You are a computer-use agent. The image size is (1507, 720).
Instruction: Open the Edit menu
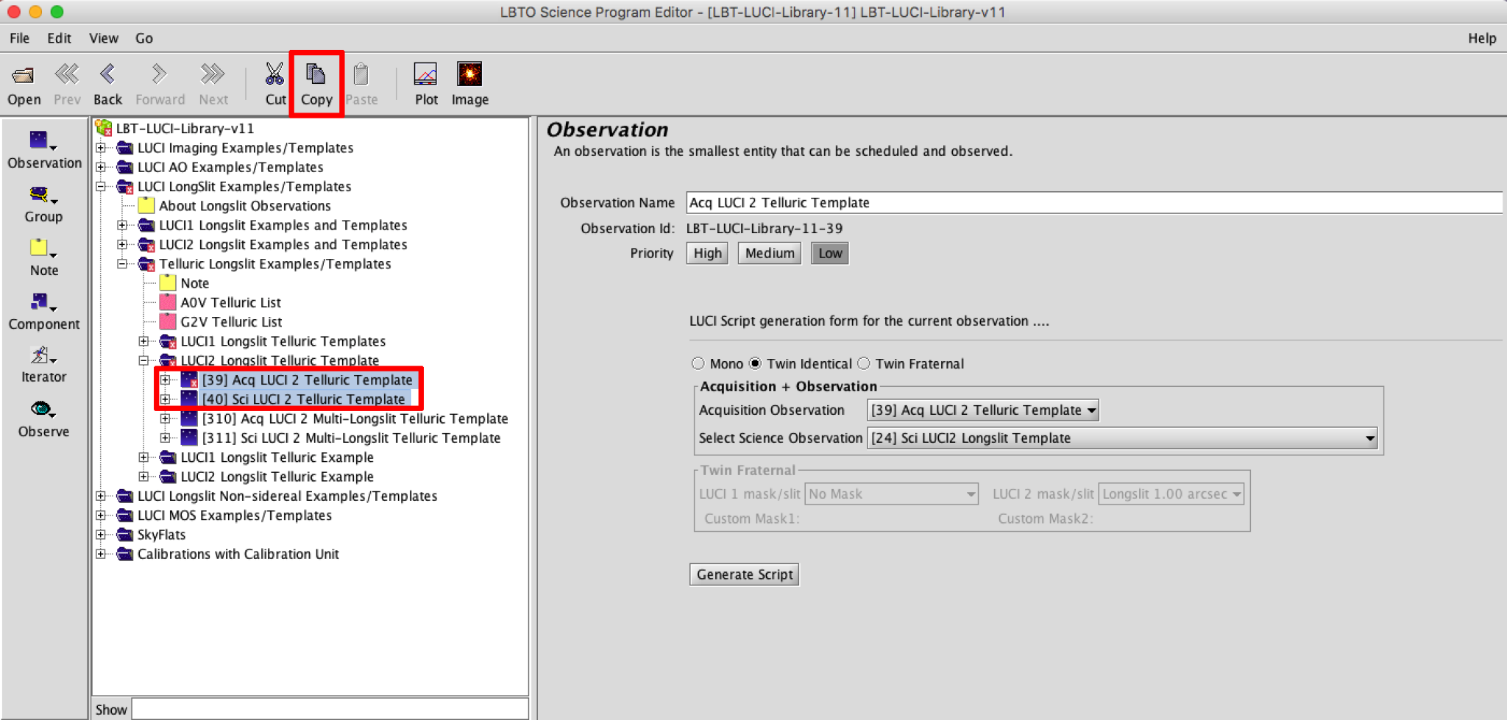pyautogui.click(x=59, y=38)
